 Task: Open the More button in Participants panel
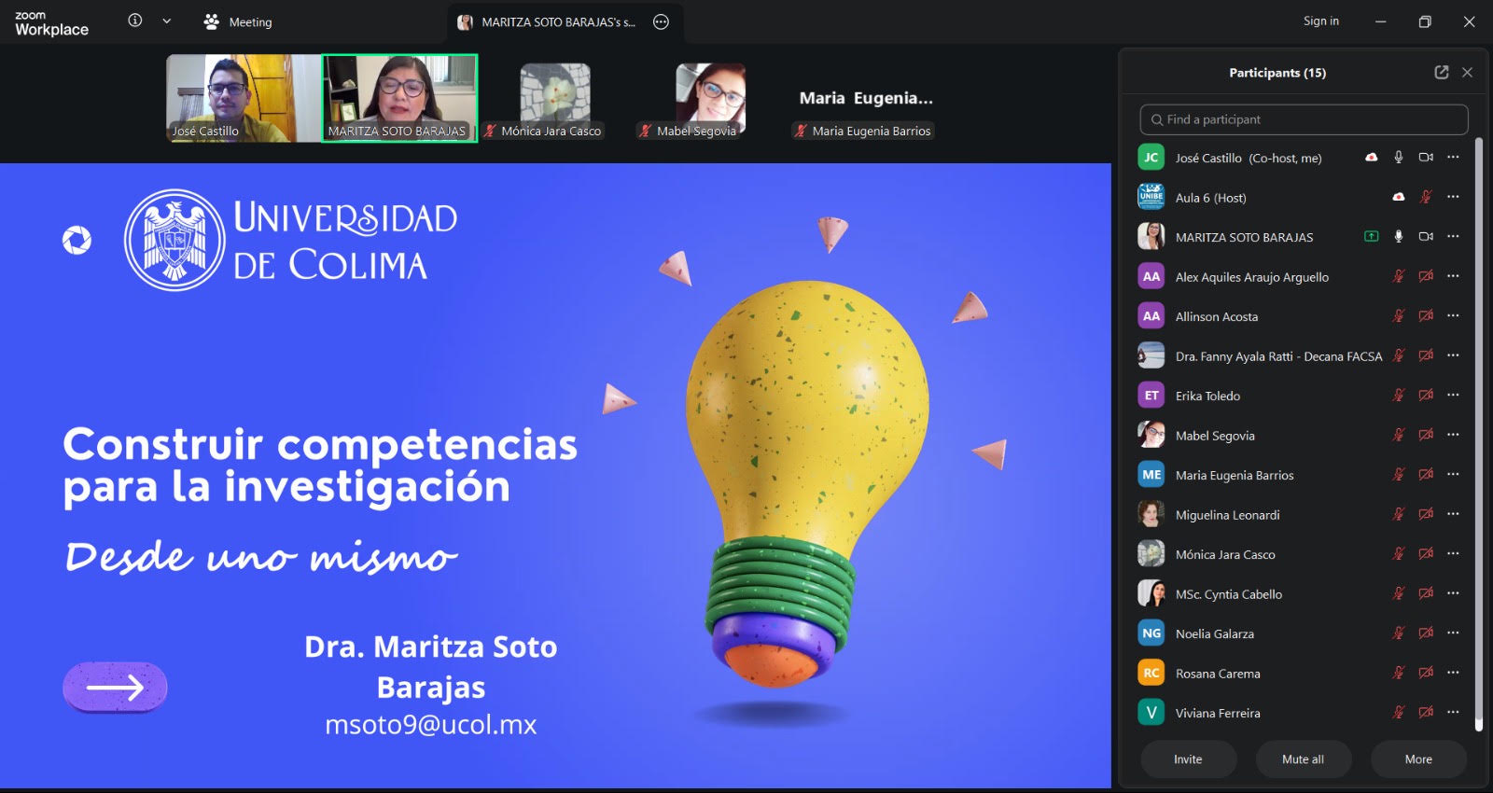pos(1418,759)
